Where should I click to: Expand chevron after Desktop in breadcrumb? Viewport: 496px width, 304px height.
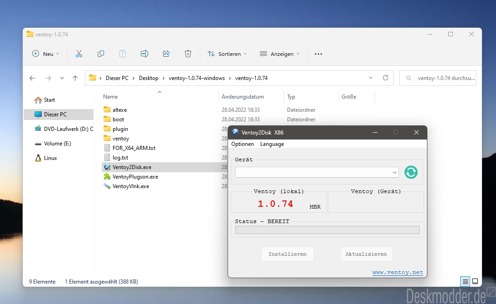point(164,78)
